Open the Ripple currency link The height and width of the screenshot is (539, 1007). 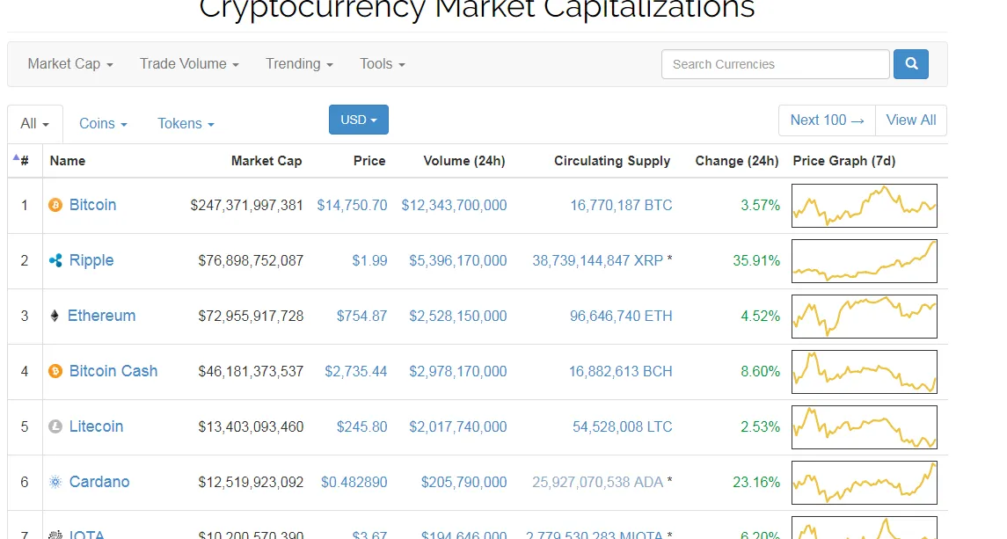tap(91, 260)
